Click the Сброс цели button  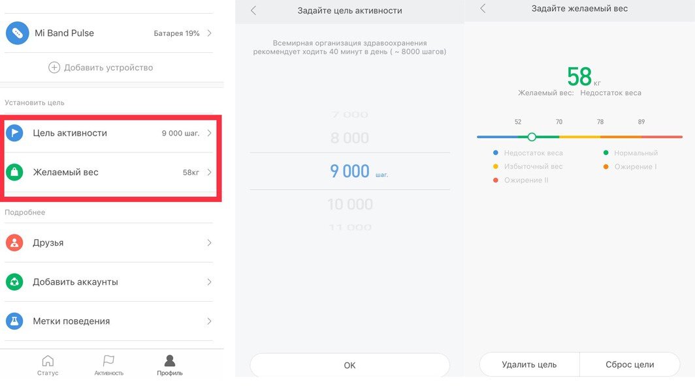[x=630, y=364]
